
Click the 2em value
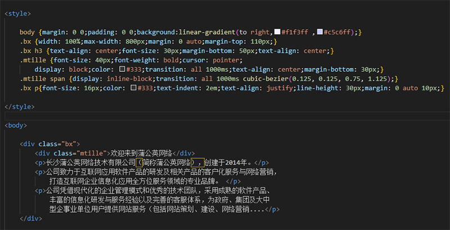(211, 88)
